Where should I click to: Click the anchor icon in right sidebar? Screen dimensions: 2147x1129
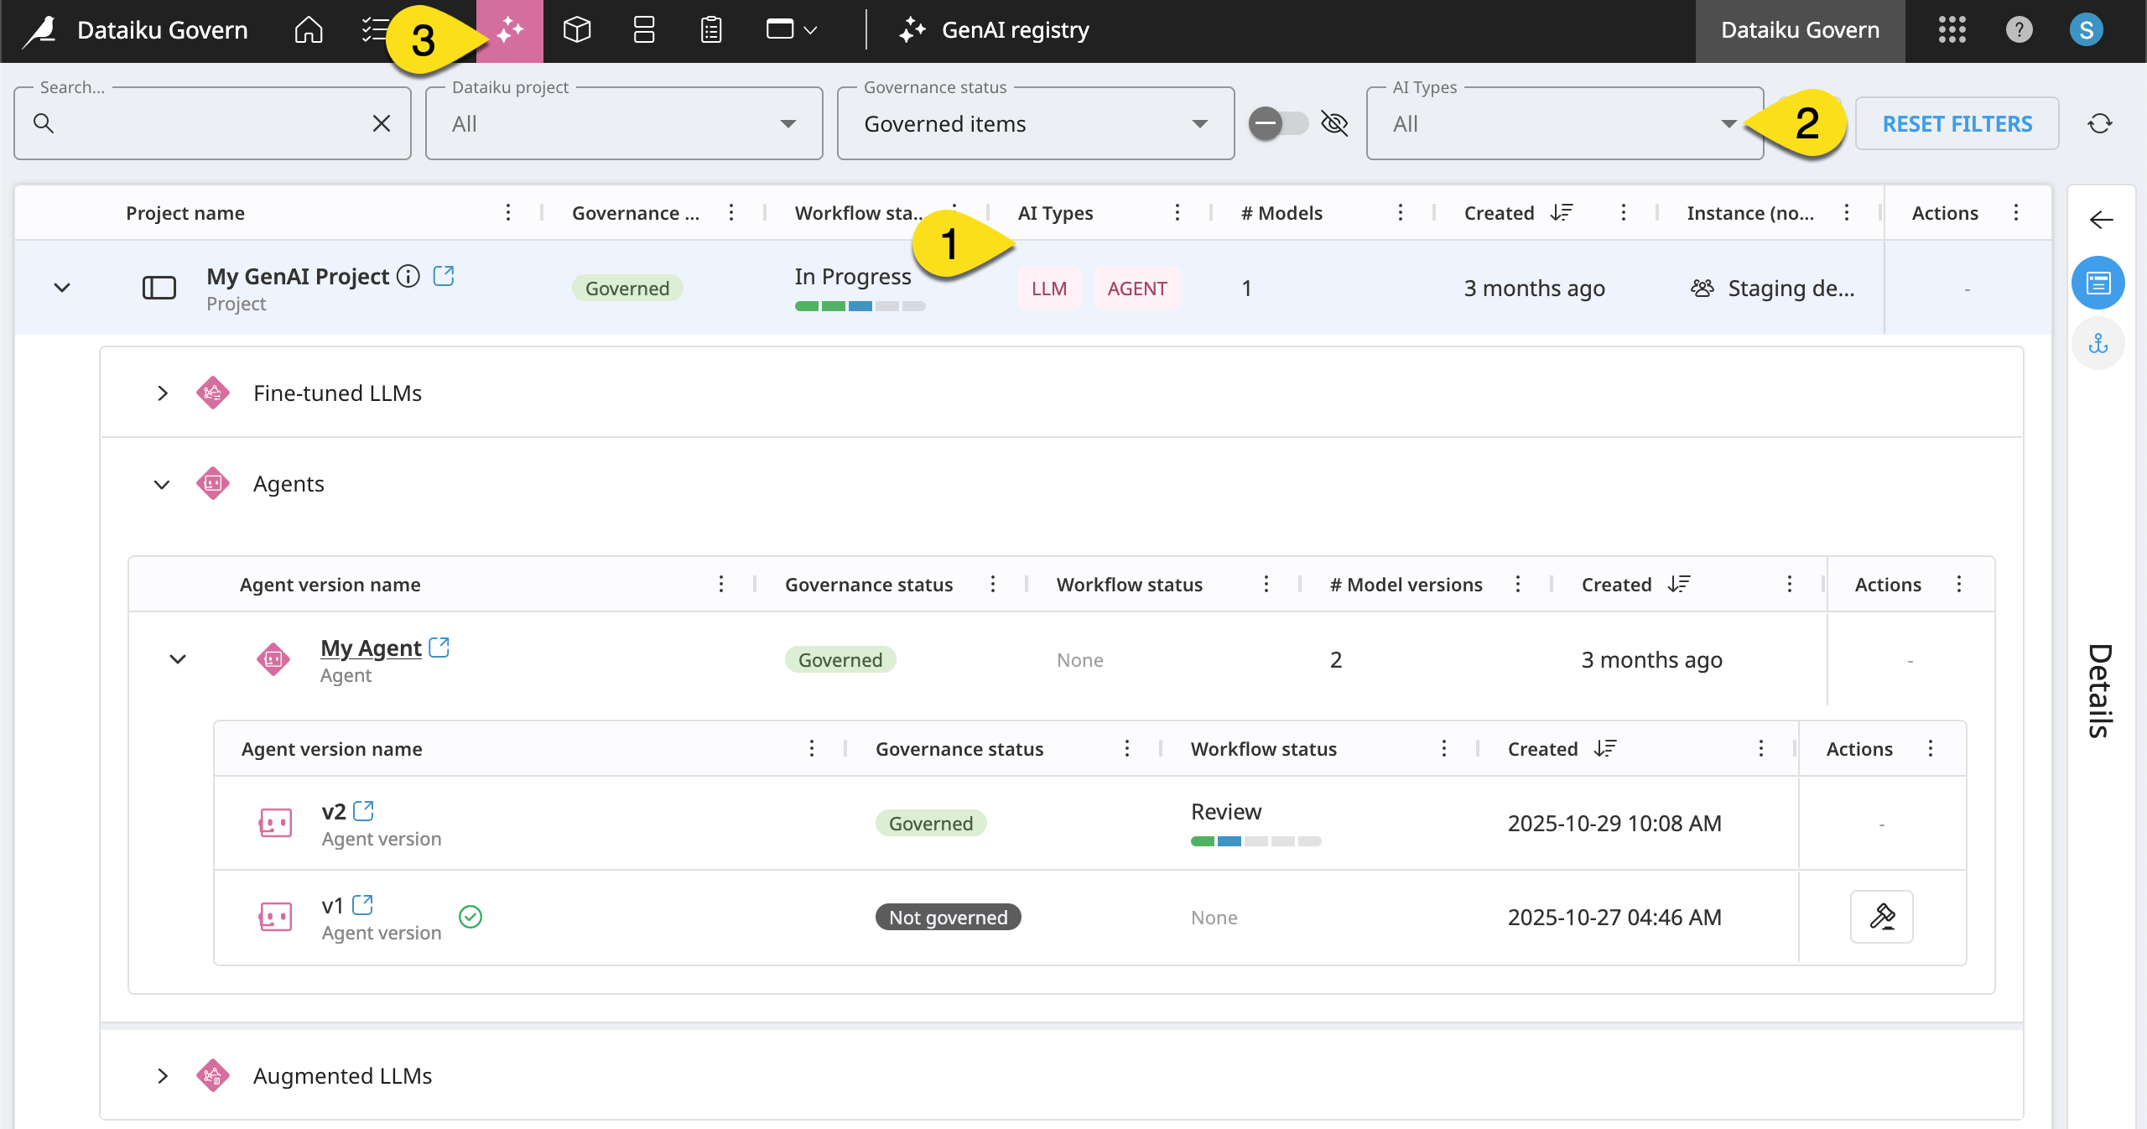pyautogui.click(x=2099, y=342)
